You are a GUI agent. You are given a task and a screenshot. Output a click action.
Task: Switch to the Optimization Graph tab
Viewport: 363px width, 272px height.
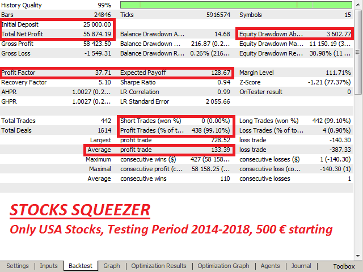(223, 266)
